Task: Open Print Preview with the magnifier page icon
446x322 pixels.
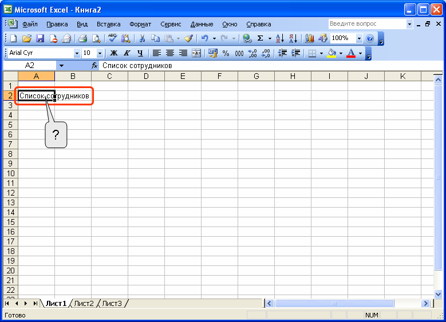Action: click(96, 38)
